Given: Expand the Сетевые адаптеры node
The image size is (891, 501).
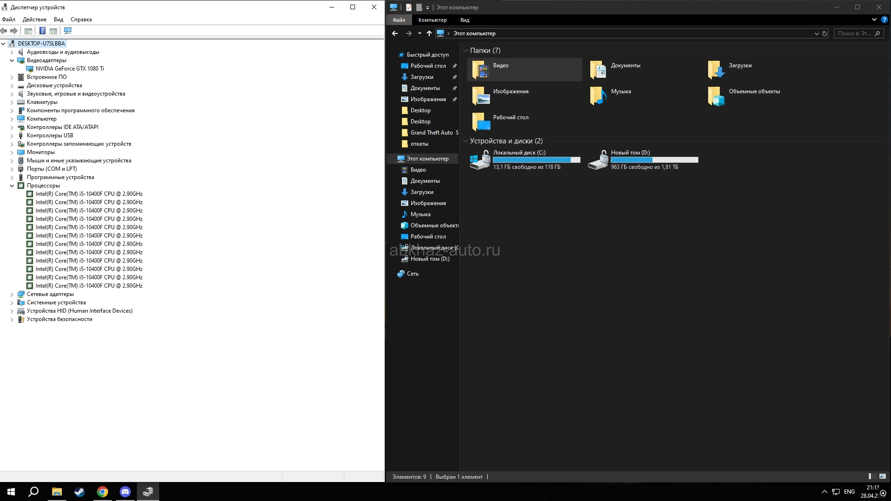Looking at the screenshot, I should [12, 294].
